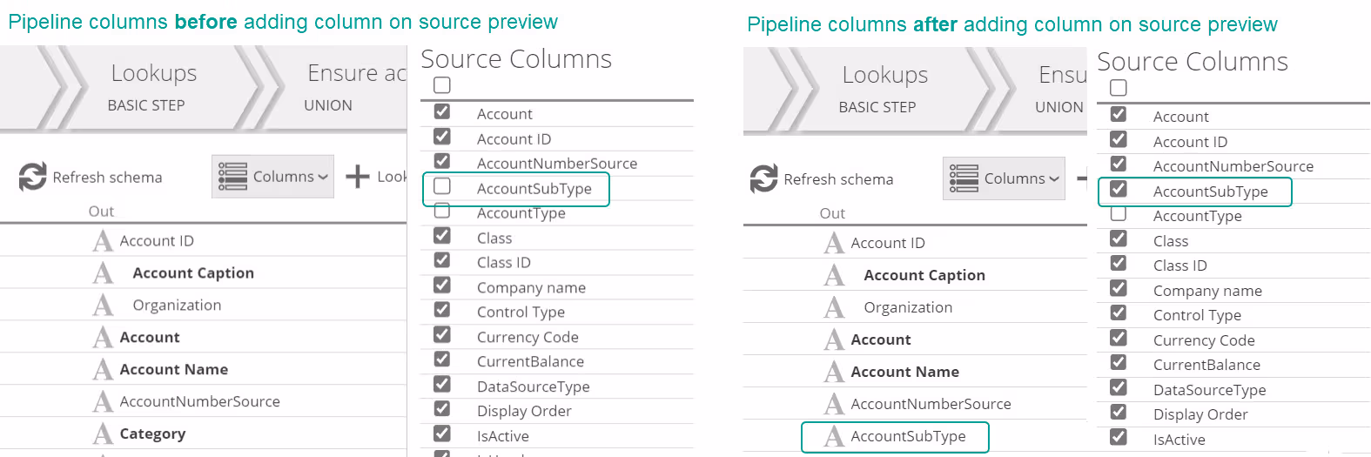Select the Lookups basic step in after pipeline
Image resolution: width=1371 pixels, height=457 pixels.
884,90
